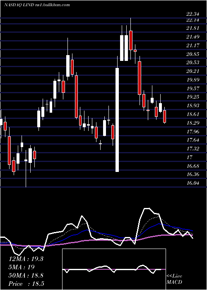The height and width of the screenshot is (290, 207).
Task: Click inside the Live MACD inset chart
Action: point(114,269)
